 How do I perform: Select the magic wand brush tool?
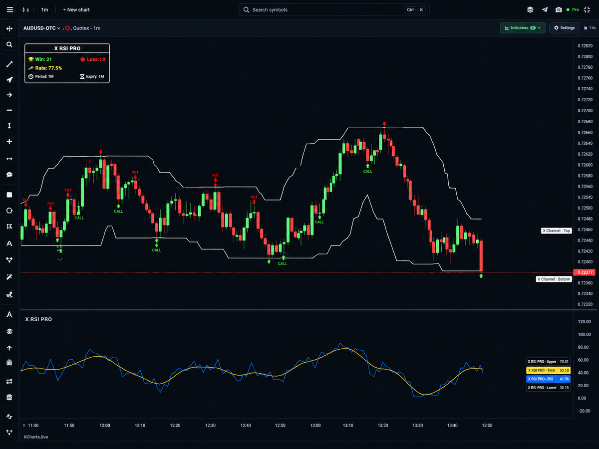(9, 276)
